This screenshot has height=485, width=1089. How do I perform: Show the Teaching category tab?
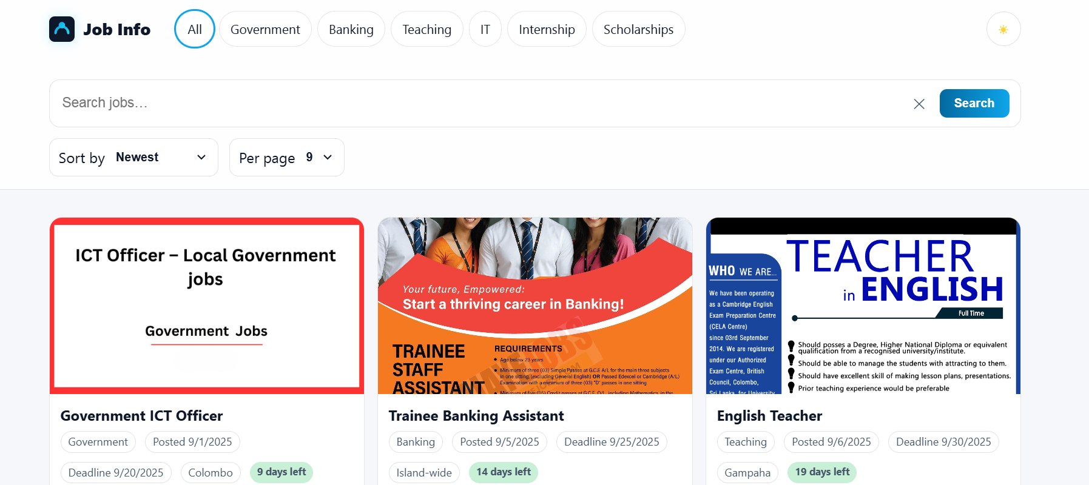click(427, 29)
